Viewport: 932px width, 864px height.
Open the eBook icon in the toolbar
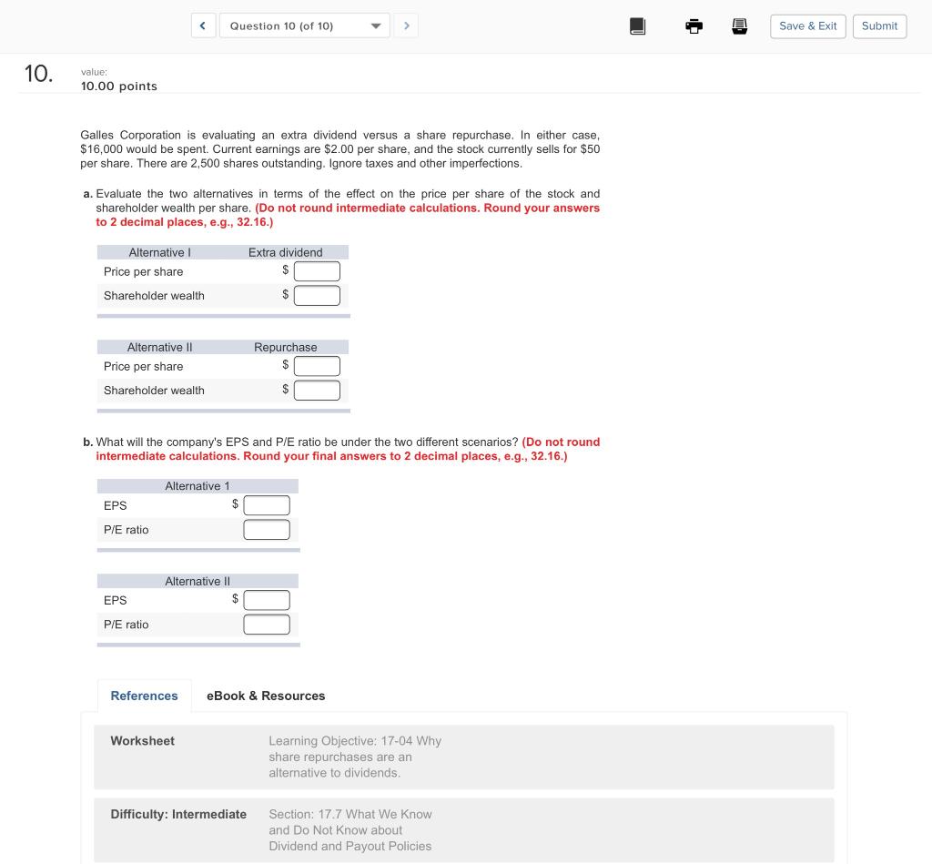pos(637,25)
